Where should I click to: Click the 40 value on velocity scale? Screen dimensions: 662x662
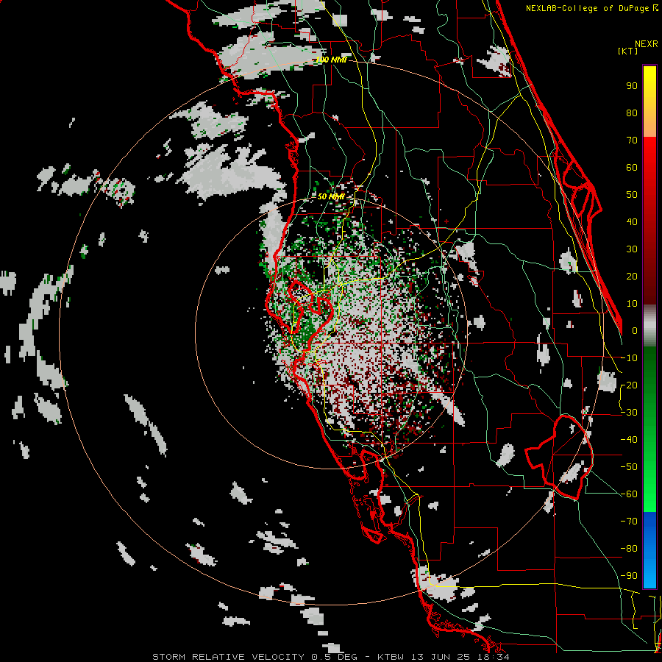pyautogui.click(x=632, y=222)
